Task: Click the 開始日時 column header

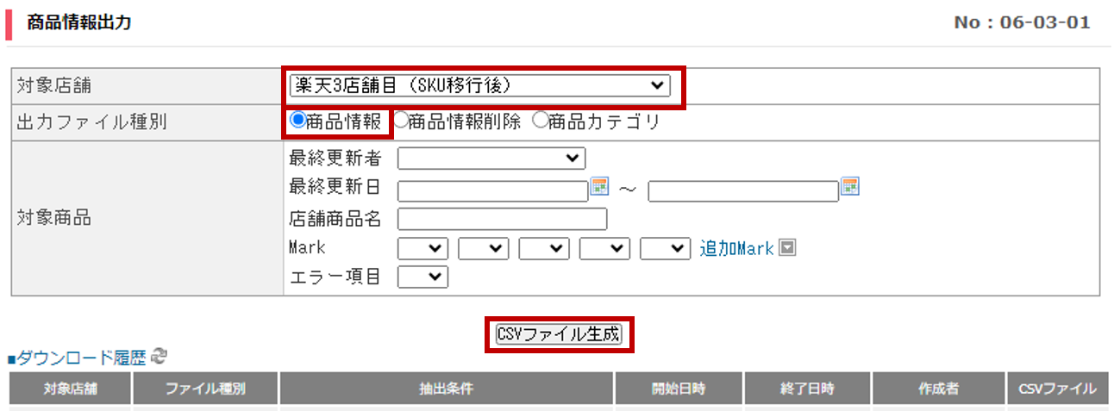Action: pos(679,389)
